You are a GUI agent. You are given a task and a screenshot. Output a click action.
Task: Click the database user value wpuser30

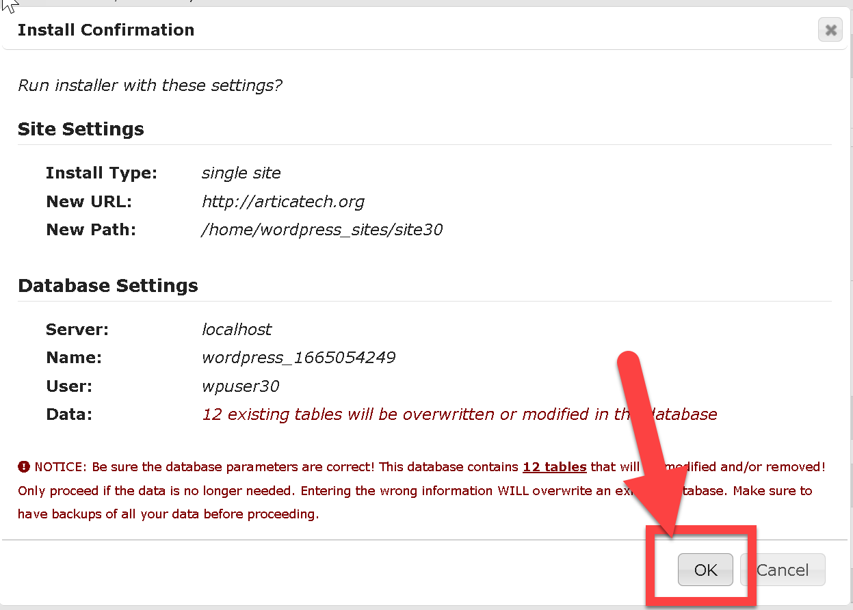click(240, 386)
